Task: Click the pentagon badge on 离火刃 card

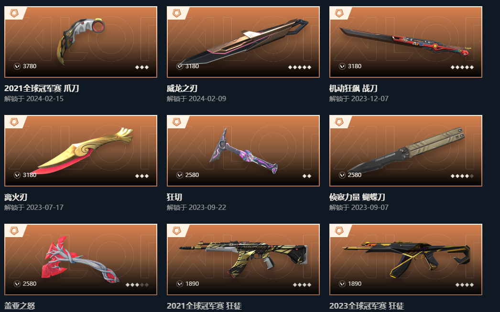Action: pyautogui.click(x=14, y=122)
